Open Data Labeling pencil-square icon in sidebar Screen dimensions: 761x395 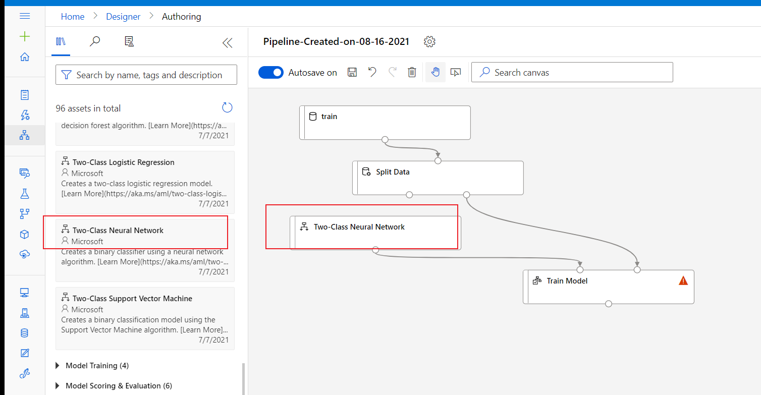click(x=25, y=353)
